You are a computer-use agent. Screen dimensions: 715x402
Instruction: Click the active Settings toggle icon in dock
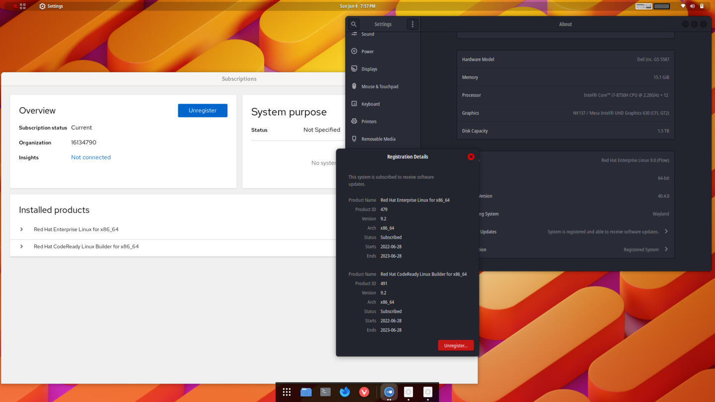pos(389,392)
